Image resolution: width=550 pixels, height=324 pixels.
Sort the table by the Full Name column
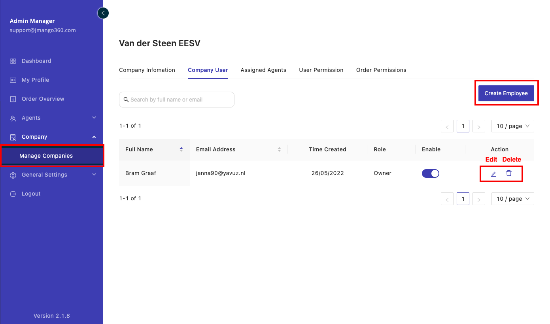181,149
